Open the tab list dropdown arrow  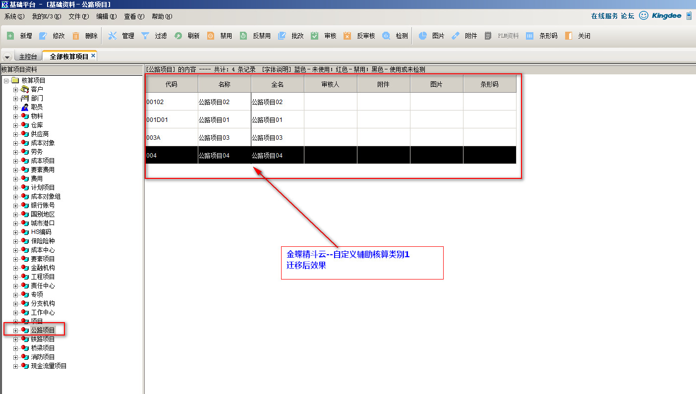[7, 57]
